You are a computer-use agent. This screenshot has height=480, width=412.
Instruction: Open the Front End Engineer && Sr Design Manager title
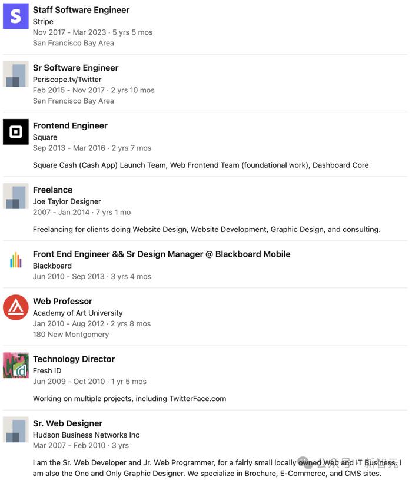coord(161,254)
